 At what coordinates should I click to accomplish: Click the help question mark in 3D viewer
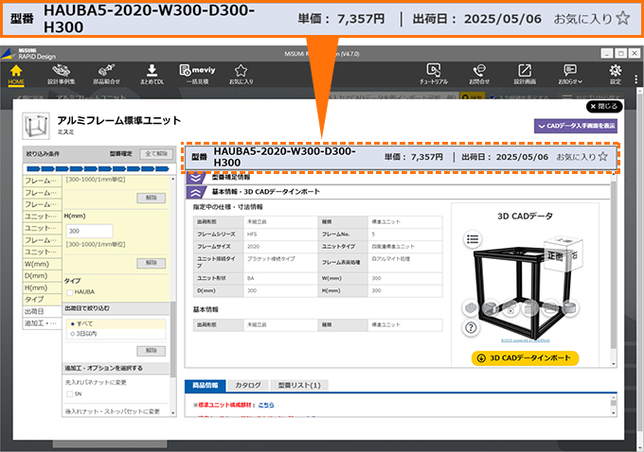pyautogui.click(x=470, y=327)
